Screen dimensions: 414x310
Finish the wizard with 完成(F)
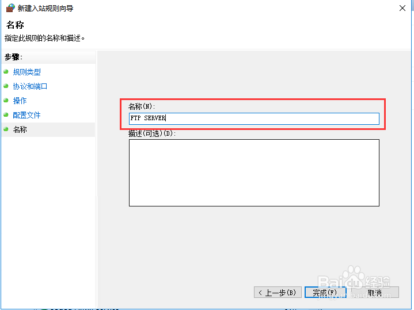(325, 292)
